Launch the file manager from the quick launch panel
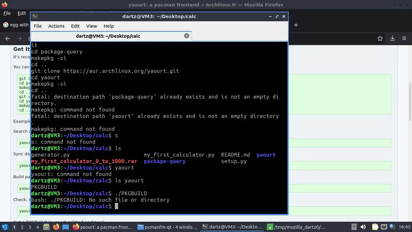 pos(46,227)
